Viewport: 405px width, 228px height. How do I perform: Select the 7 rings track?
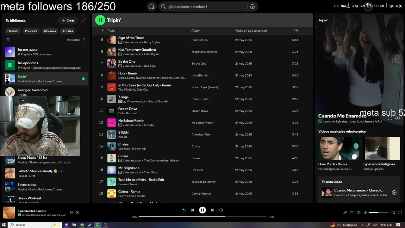point(123,97)
